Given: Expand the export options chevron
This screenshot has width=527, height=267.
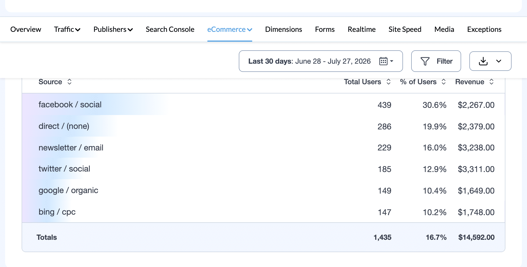Looking at the screenshot, I should [x=498, y=61].
